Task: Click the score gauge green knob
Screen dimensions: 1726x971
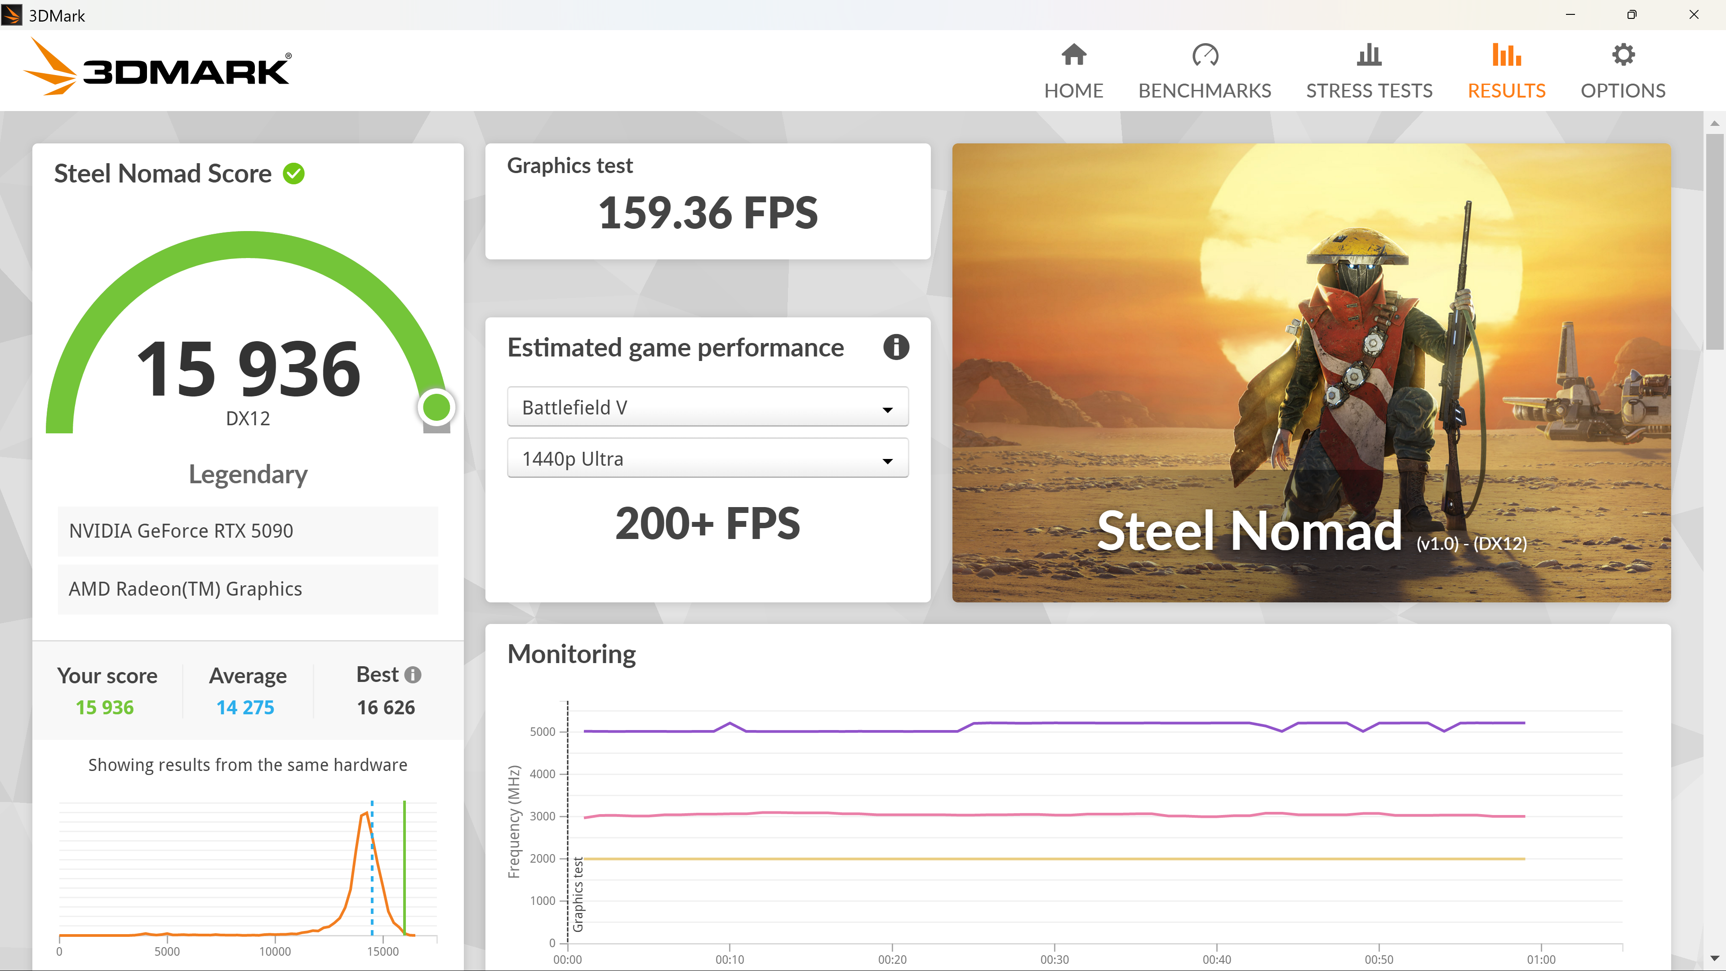Action: pyautogui.click(x=437, y=407)
